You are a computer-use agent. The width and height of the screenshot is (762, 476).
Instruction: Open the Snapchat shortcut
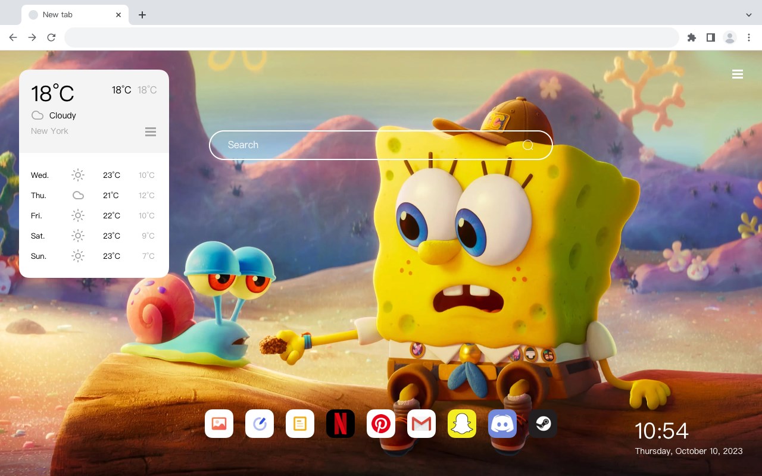click(462, 424)
